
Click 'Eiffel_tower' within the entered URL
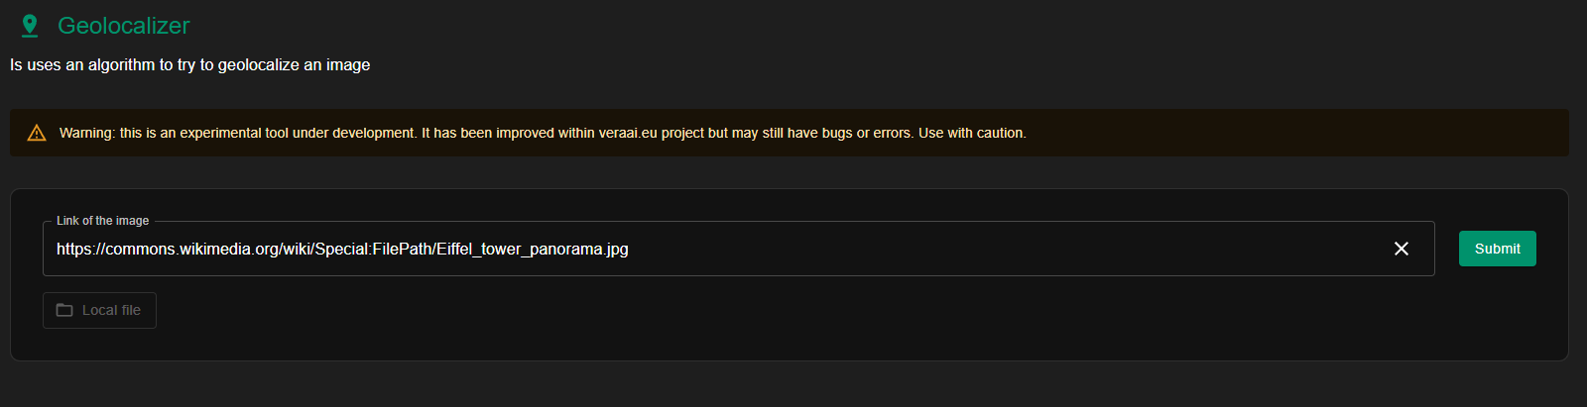pos(479,249)
